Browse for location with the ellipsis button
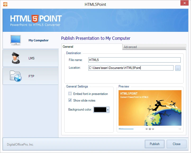 pyautogui.click(x=178, y=68)
